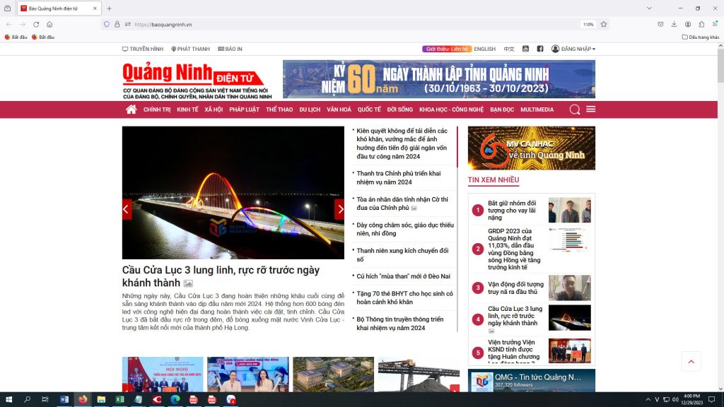This screenshot has width=724, height=407.
Task: Open the Dấu trang khác bookmarks folder
Action: [701, 37]
